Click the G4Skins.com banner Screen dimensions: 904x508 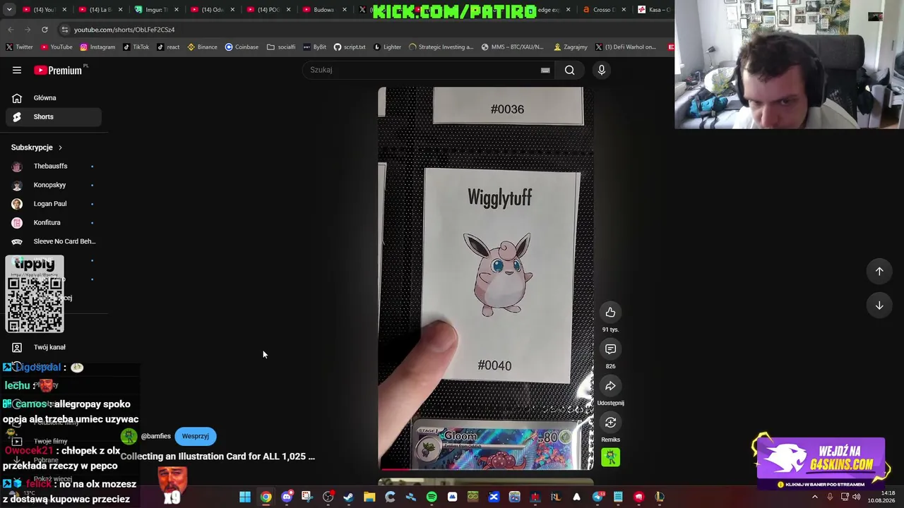tap(821, 463)
